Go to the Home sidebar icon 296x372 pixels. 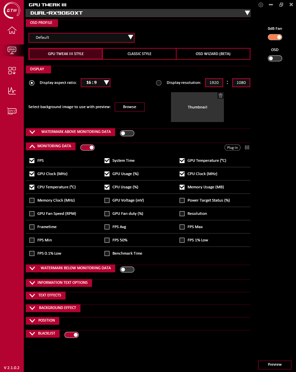pos(12,30)
